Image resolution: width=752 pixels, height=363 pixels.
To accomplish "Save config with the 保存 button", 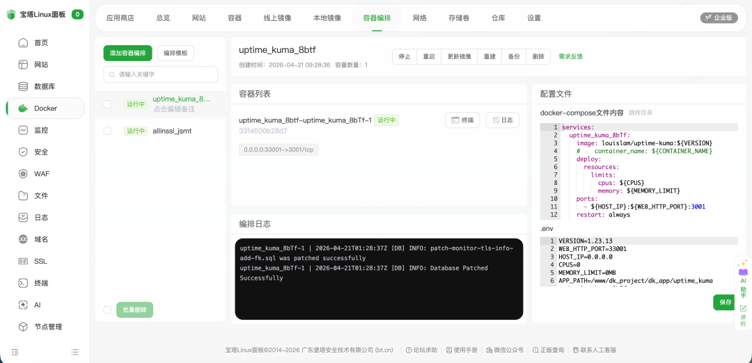I will tap(725, 302).
